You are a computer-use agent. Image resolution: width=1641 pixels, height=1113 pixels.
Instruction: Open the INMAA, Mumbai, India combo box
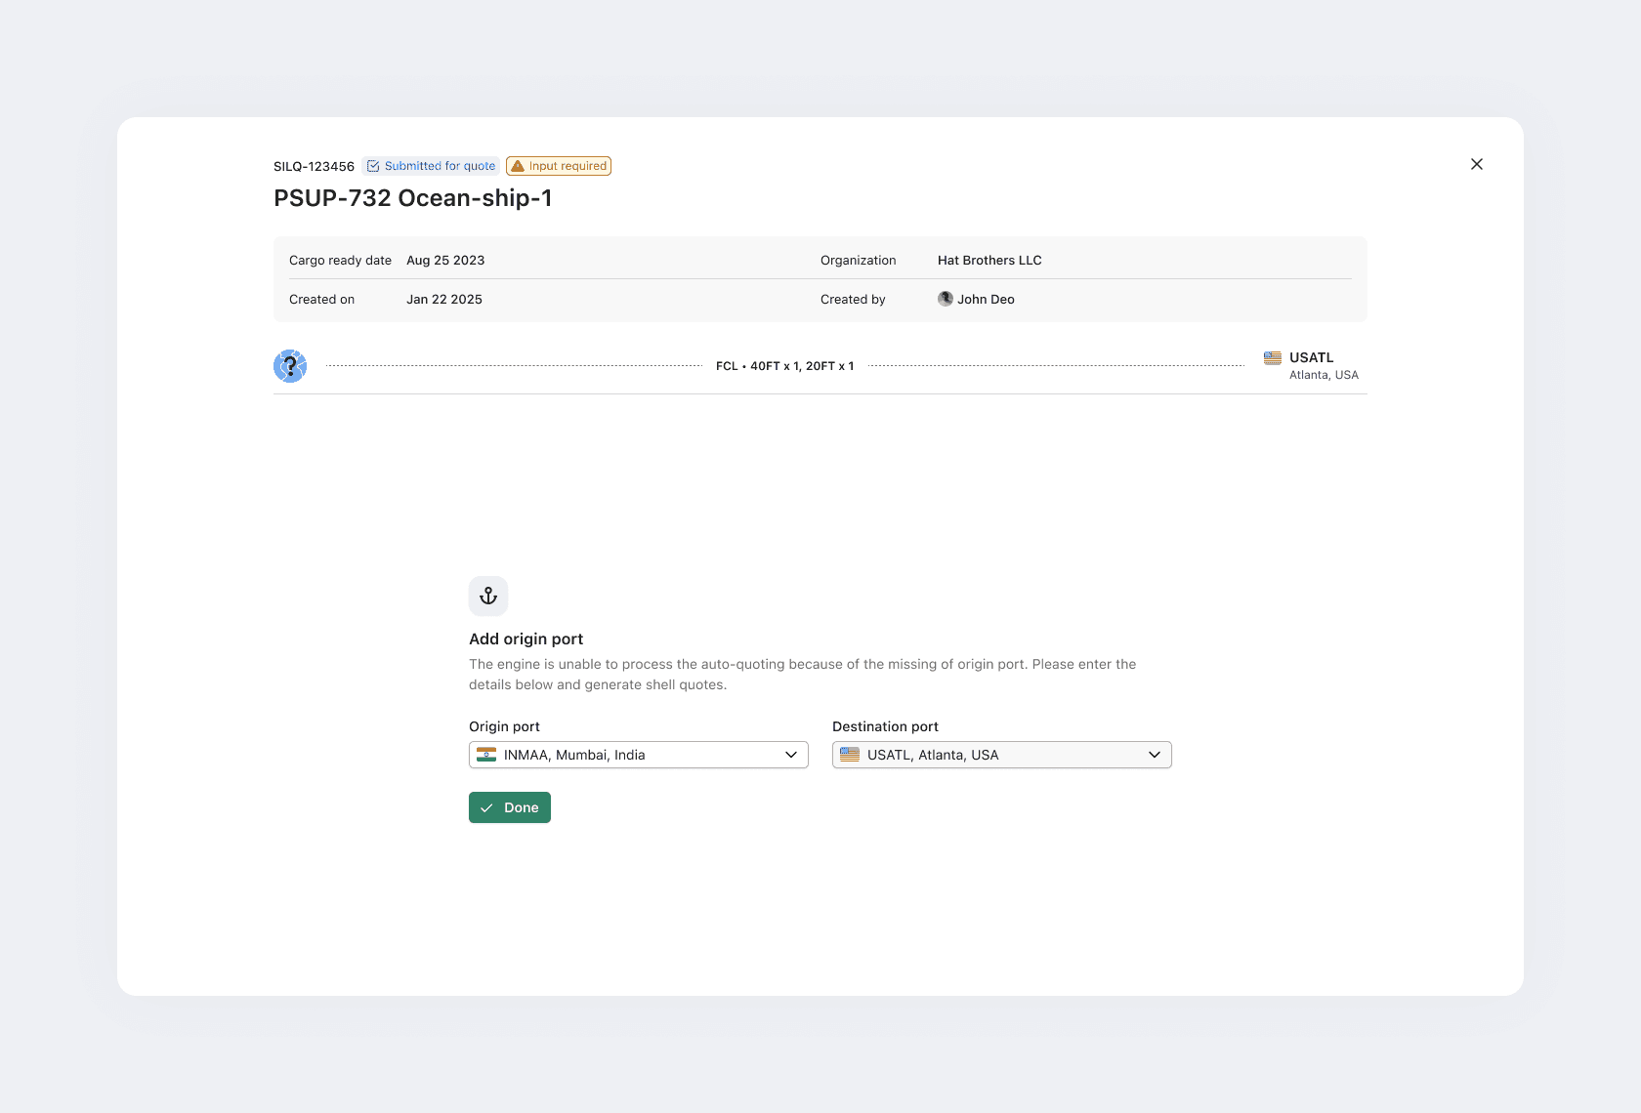pyautogui.click(x=639, y=755)
